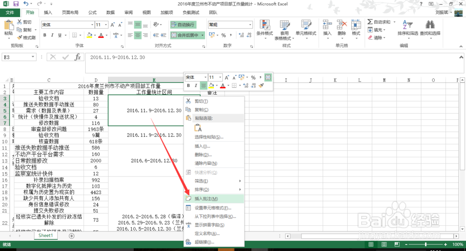Toggle Bold in ribbon font group

point(45,35)
